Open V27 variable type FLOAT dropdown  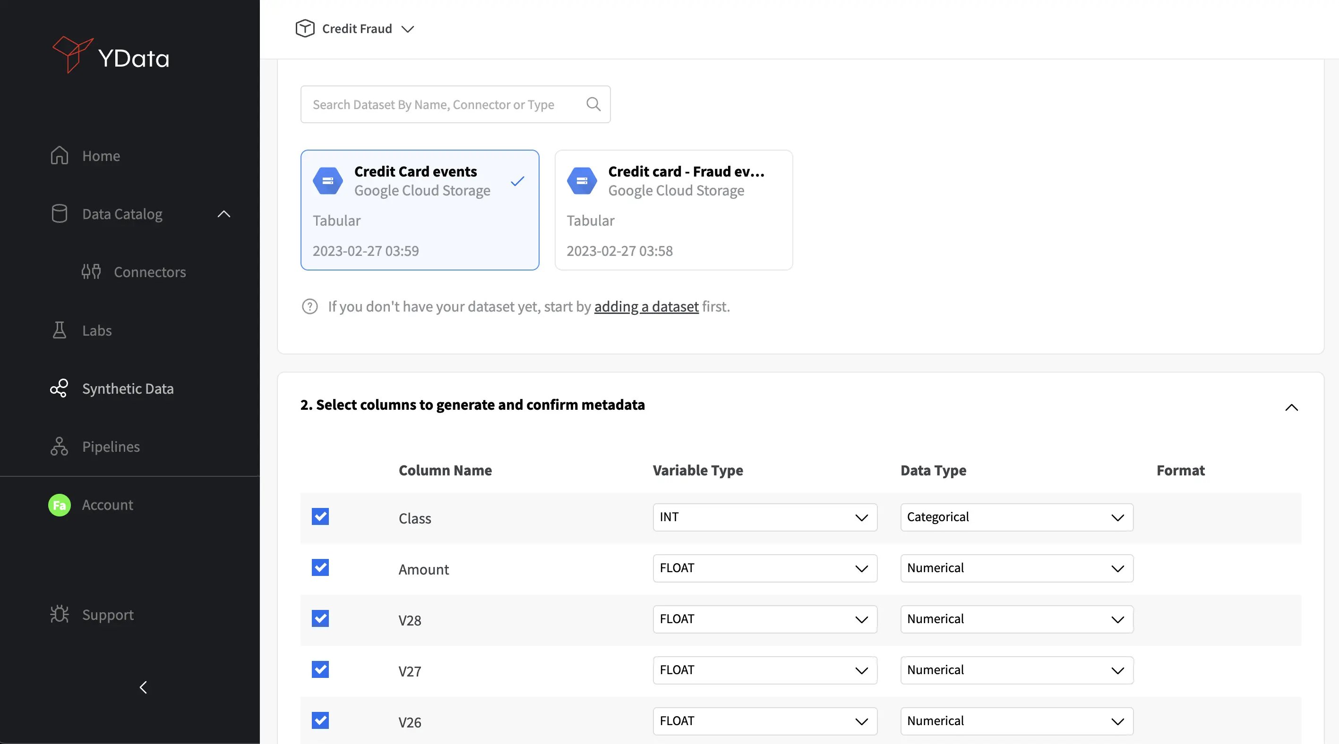pos(764,670)
